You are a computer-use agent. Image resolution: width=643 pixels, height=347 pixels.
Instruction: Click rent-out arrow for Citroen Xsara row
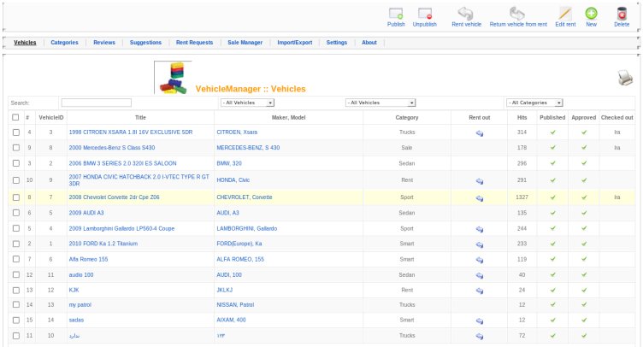(480, 133)
